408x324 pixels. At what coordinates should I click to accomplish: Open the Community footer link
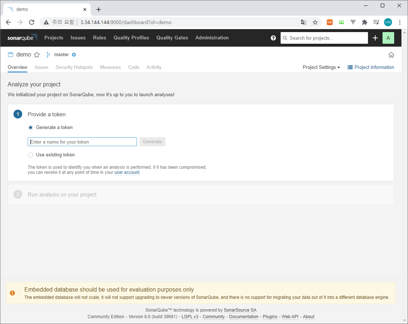click(214, 317)
